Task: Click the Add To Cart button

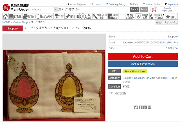Action: click(x=143, y=57)
